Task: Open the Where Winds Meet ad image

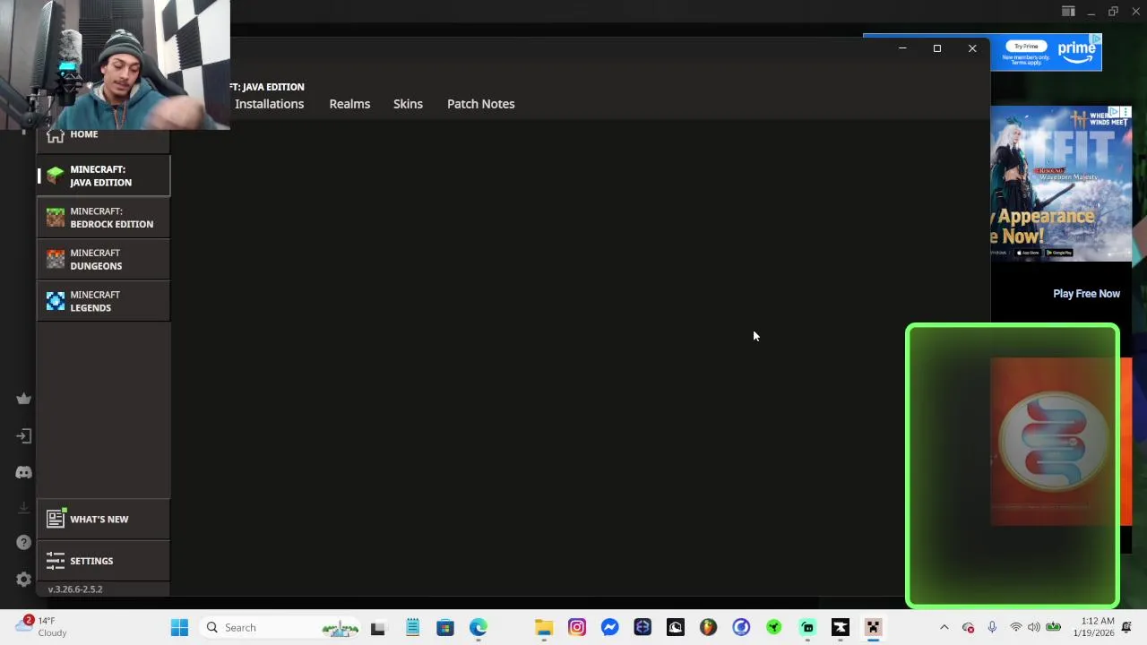Action: (1061, 184)
